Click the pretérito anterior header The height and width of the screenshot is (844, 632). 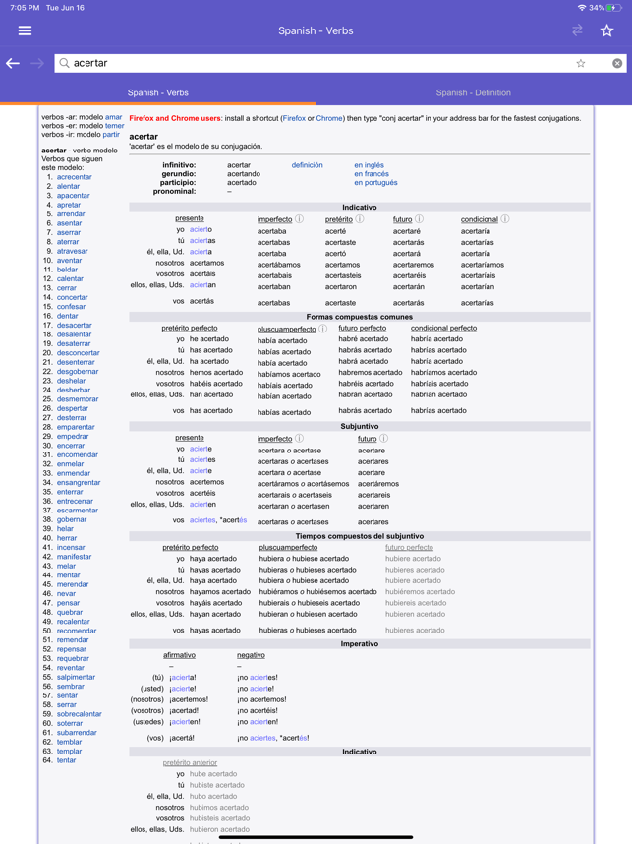[x=190, y=762]
